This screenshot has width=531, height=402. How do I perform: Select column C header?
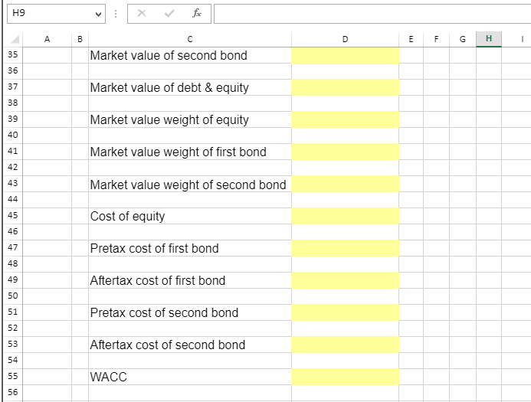(190, 39)
